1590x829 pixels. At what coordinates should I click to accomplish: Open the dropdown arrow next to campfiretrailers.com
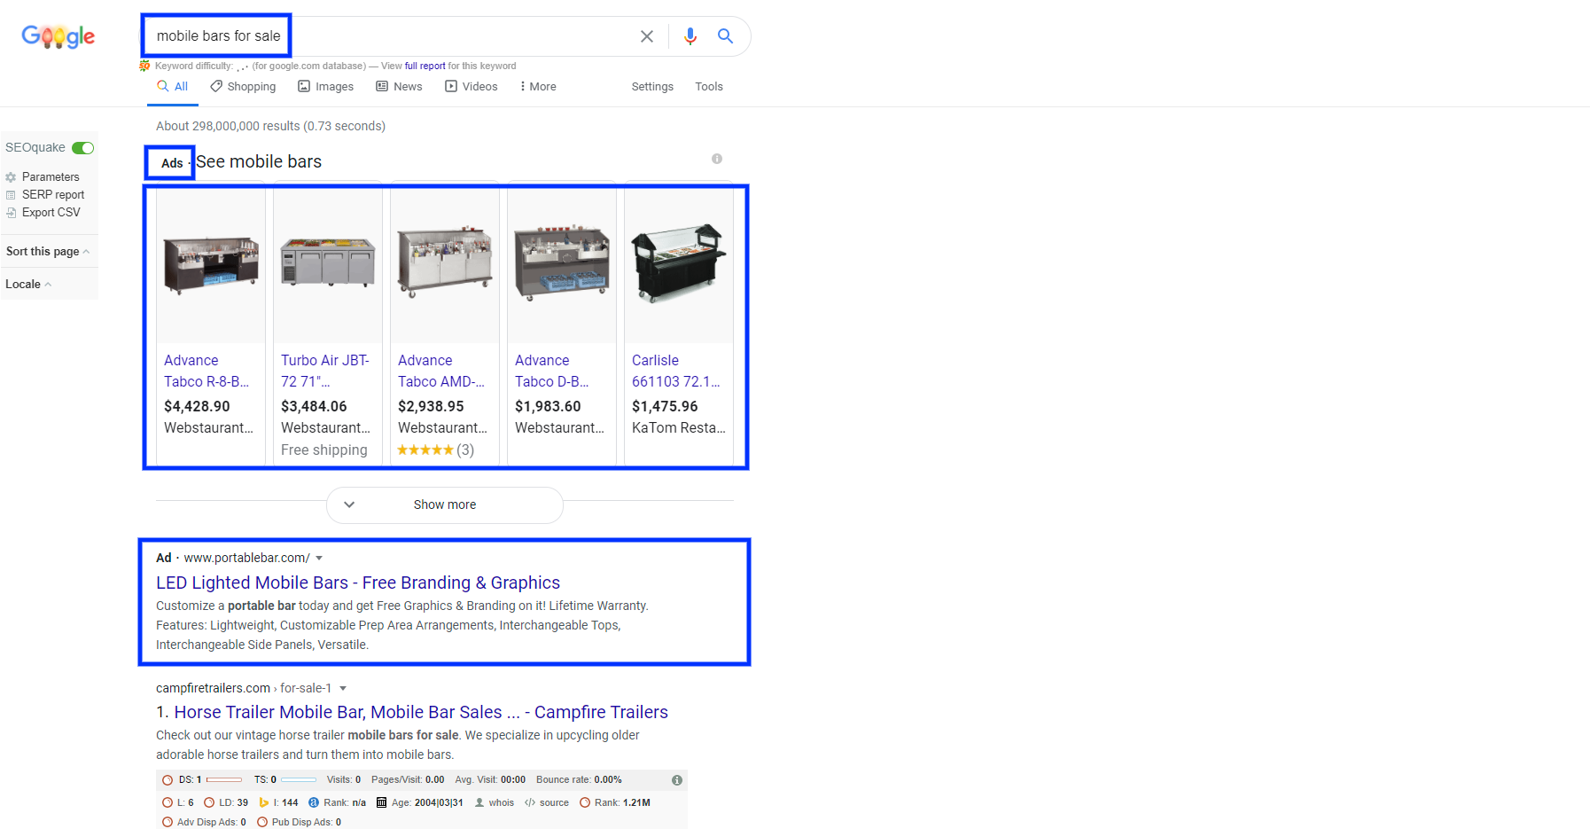point(343,689)
